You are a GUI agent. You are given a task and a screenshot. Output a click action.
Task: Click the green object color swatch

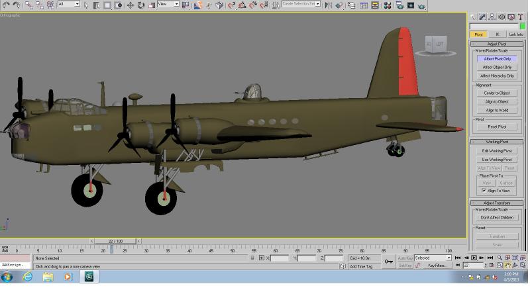click(523, 26)
